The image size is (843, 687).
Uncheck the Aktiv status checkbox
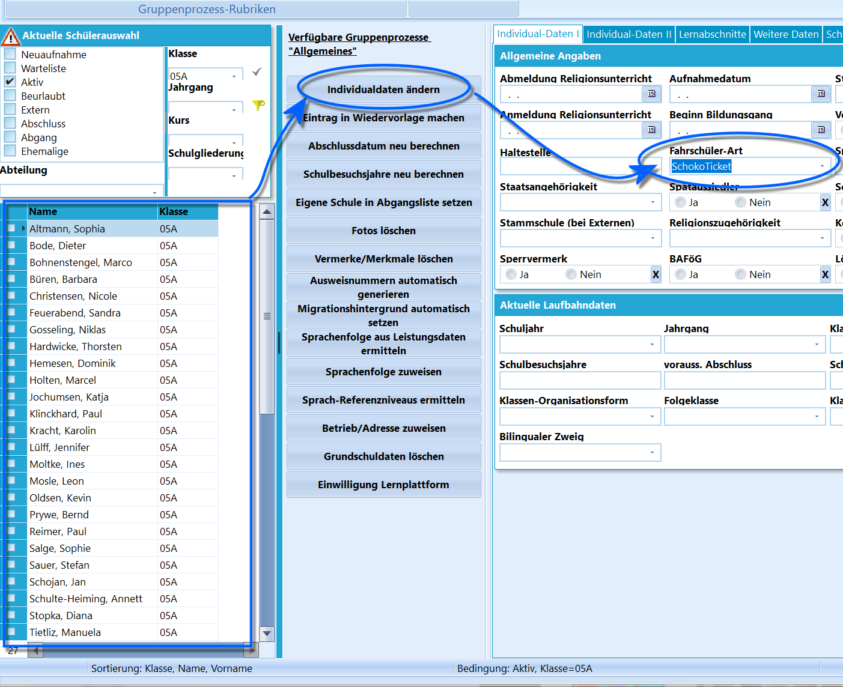pos(10,82)
